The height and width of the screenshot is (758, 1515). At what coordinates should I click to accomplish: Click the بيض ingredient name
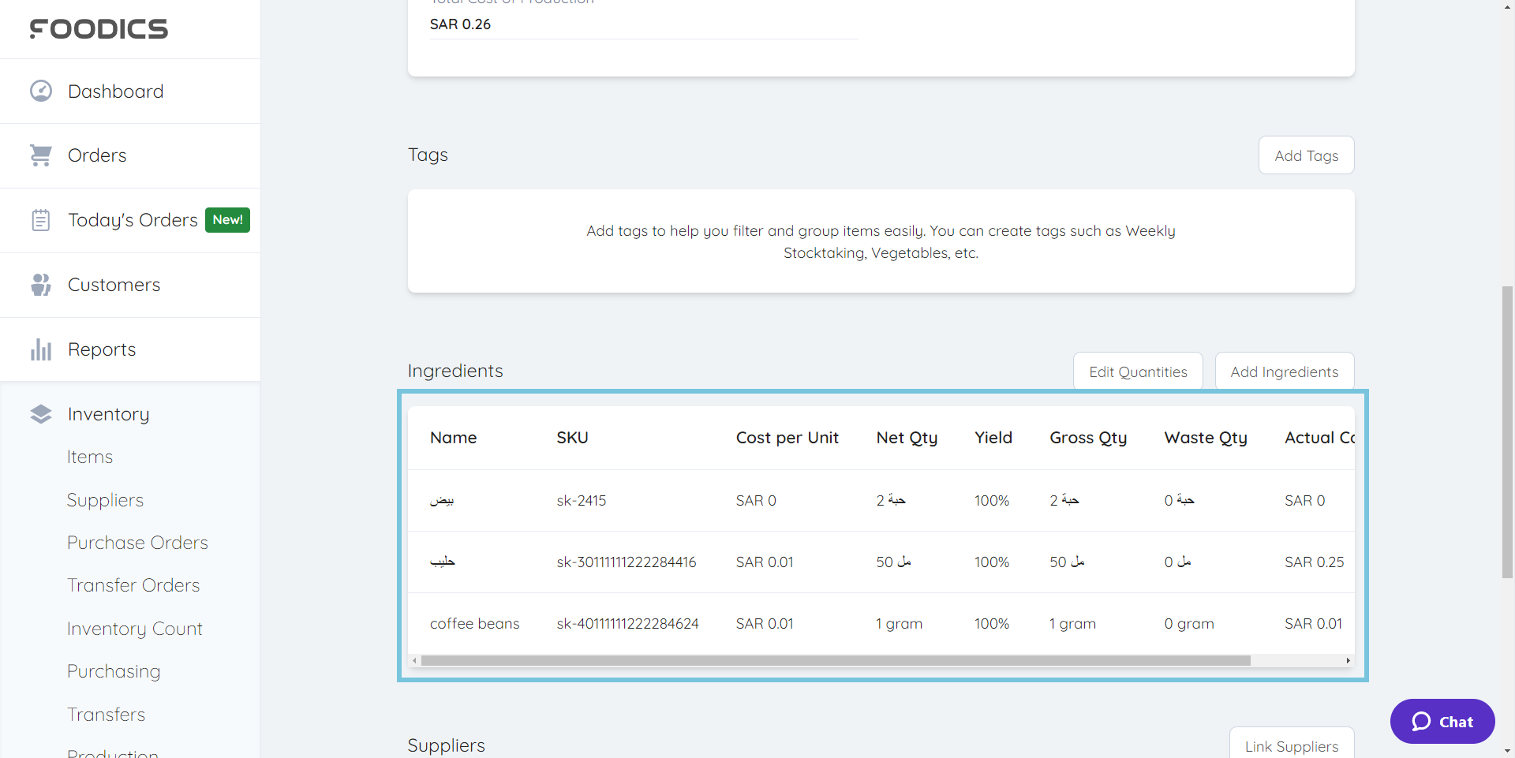[x=442, y=501]
